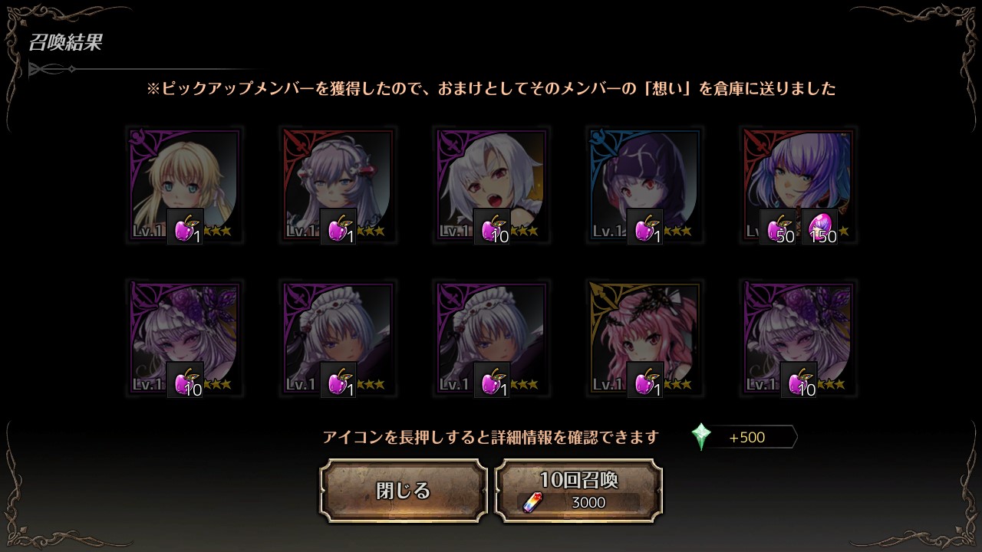Click the apple icon on hooded character
Viewport: 982px width, 552px height.
pyautogui.click(x=645, y=227)
